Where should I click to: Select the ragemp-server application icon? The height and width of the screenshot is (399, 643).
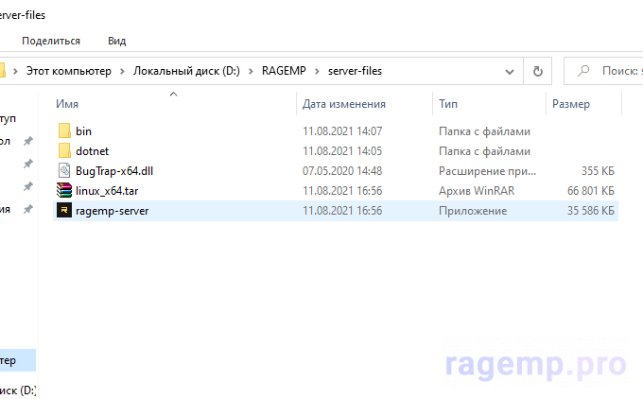click(x=64, y=210)
